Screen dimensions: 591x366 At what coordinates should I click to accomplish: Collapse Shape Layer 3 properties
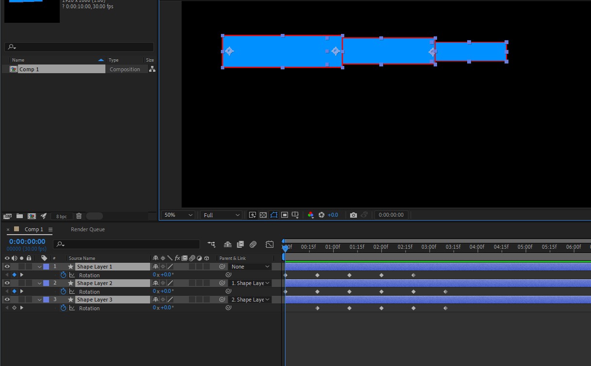(x=40, y=300)
